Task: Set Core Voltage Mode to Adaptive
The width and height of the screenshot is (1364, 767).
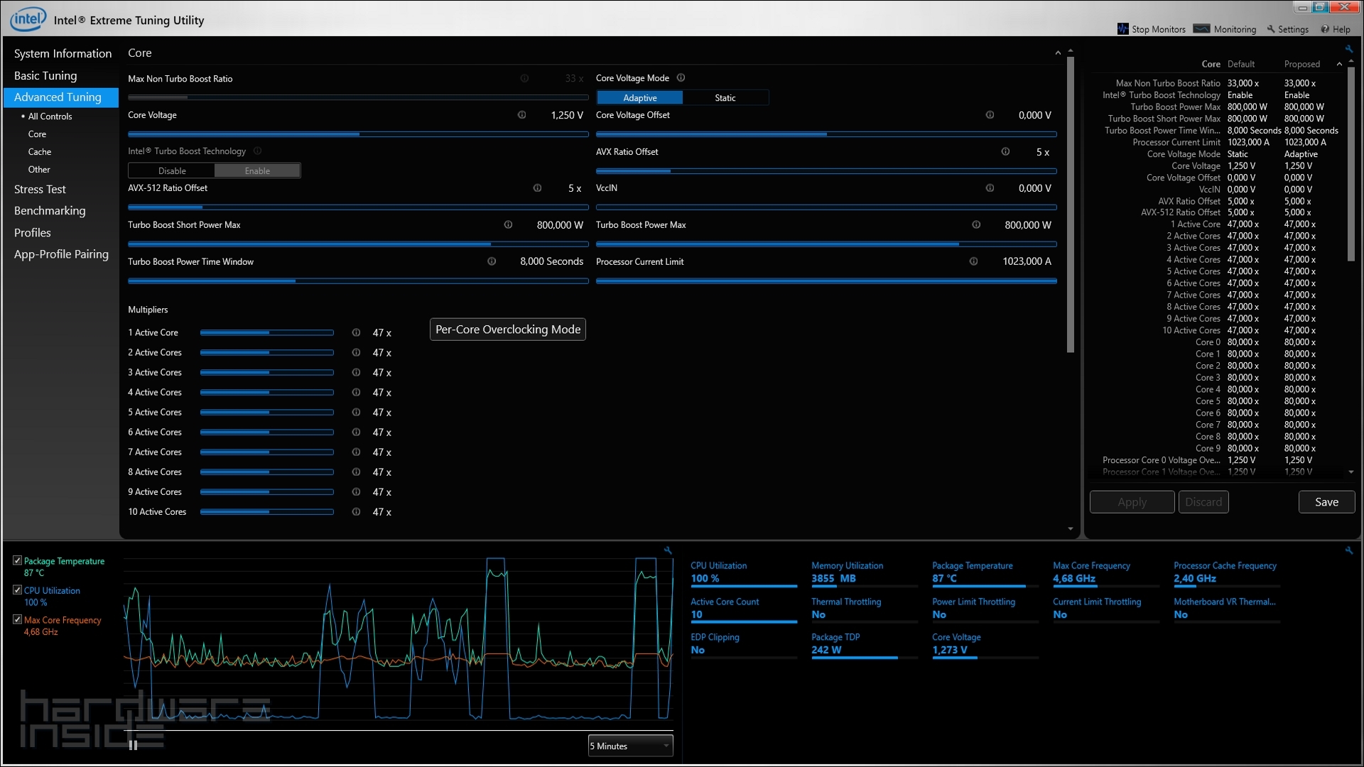Action: pos(639,98)
